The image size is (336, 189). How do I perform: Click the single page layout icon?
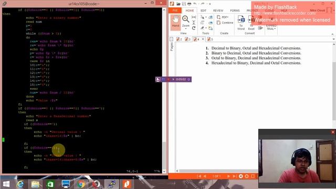253,176
